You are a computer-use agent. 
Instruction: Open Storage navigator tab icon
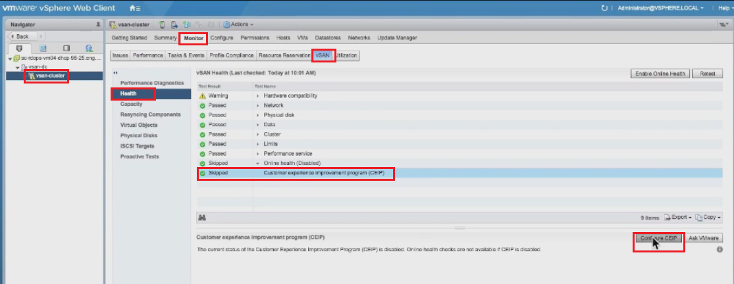tap(66, 48)
